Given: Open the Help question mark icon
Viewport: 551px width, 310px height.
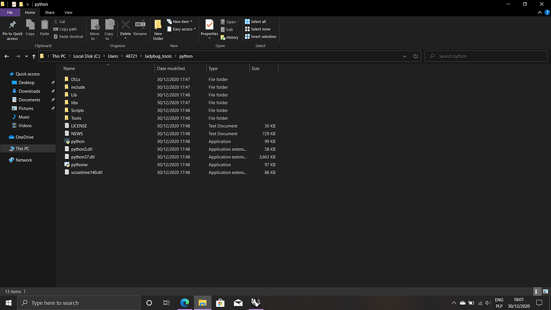Looking at the screenshot, I should pyautogui.click(x=547, y=12).
